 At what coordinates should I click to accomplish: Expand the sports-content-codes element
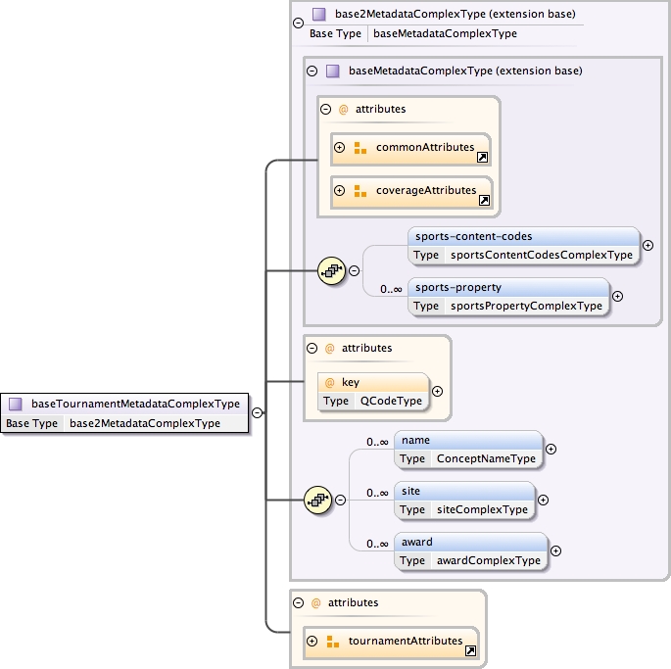(647, 246)
